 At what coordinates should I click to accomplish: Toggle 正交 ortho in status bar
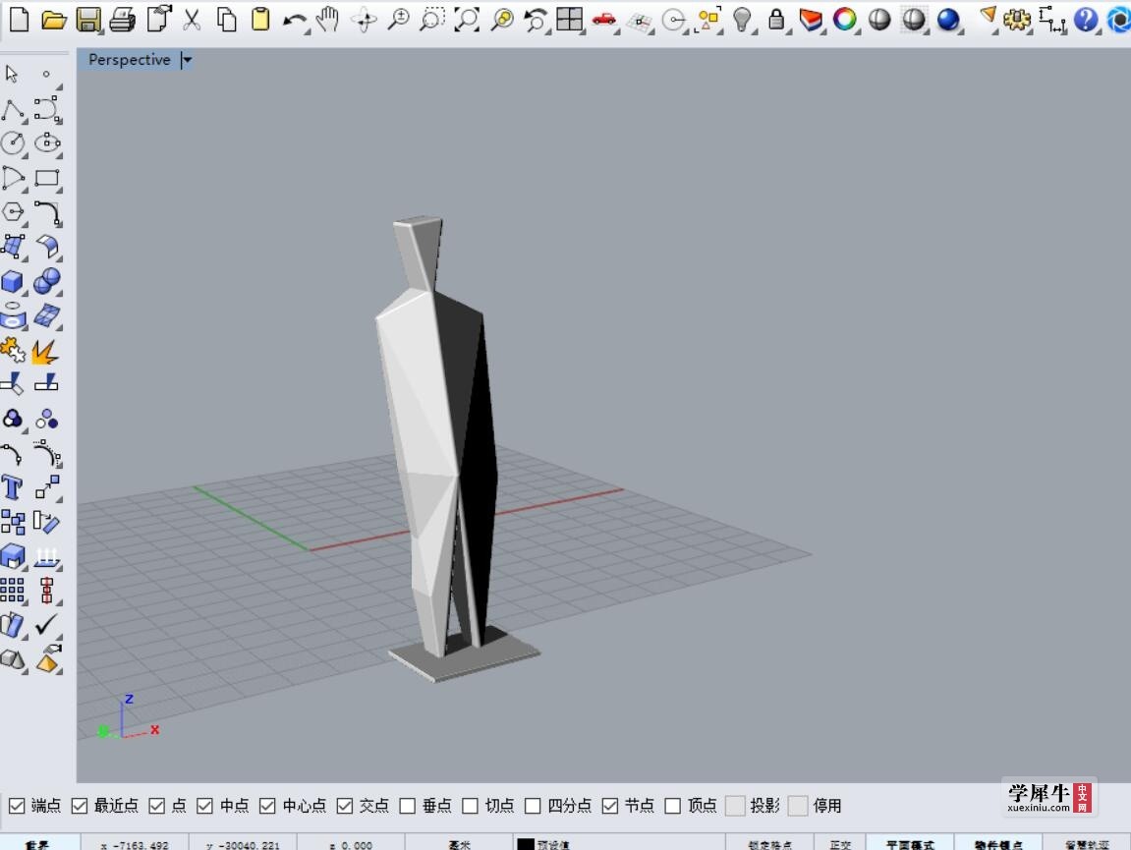(x=840, y=844)
